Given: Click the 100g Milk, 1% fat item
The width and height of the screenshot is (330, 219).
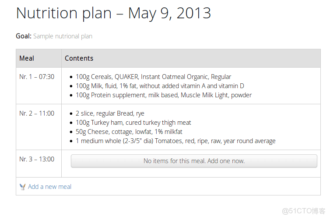Looking at the screenshot, I should [x=160, y=86].
